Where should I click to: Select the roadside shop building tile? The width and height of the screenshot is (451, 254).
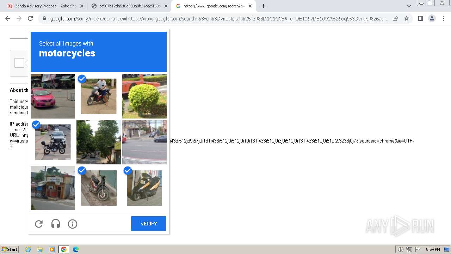[x=53, y=188]
